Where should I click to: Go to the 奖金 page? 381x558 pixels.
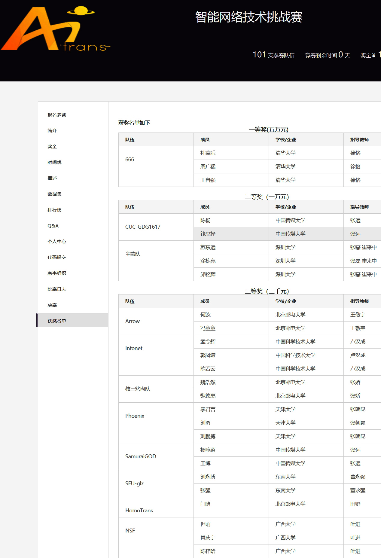[52, 147]
